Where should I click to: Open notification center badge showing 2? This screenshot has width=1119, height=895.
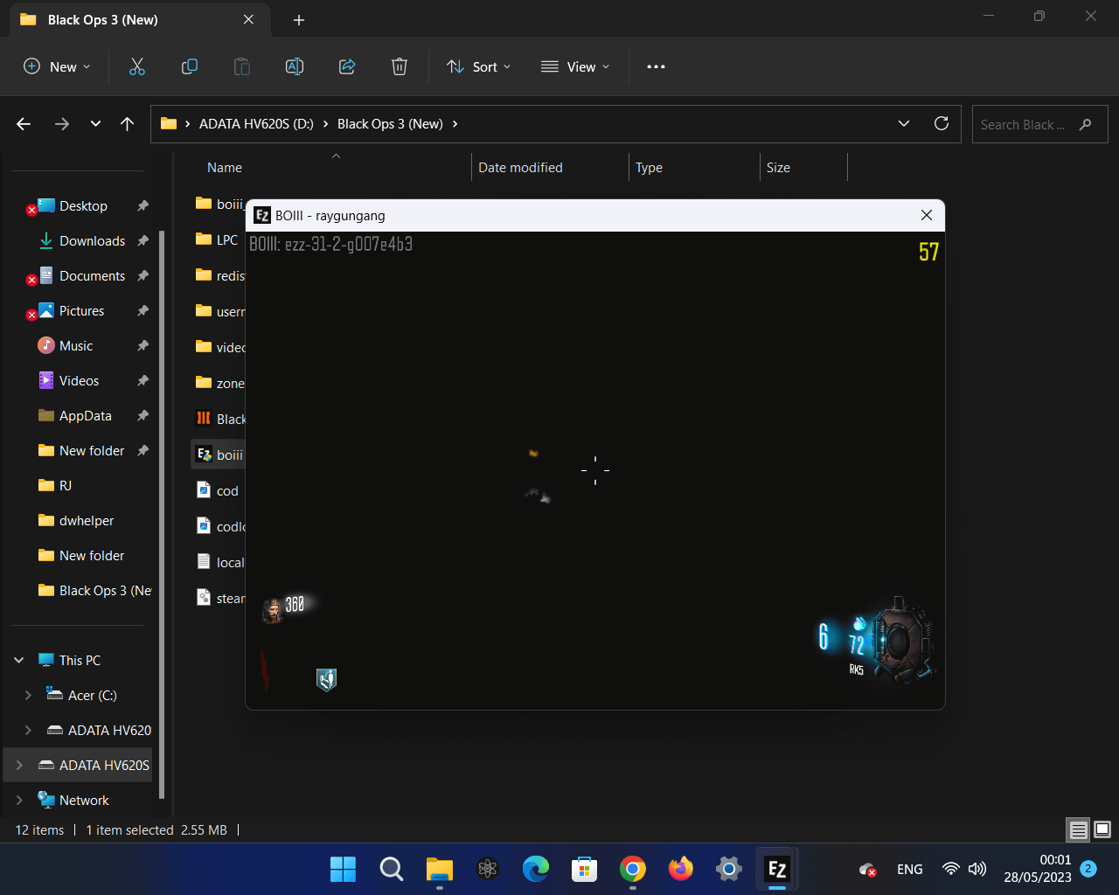click(1088, 869)
